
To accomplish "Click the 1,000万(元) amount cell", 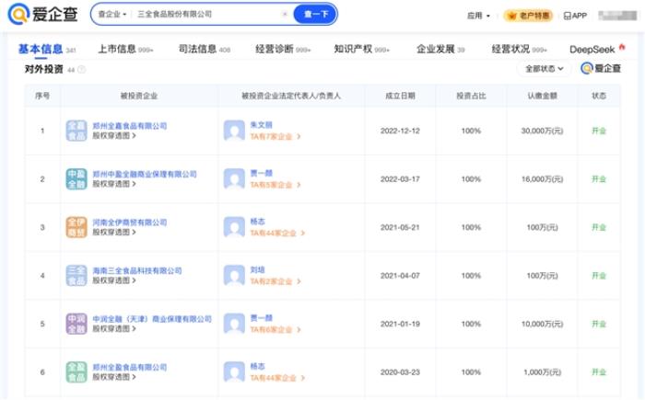I will pos(542,372).
